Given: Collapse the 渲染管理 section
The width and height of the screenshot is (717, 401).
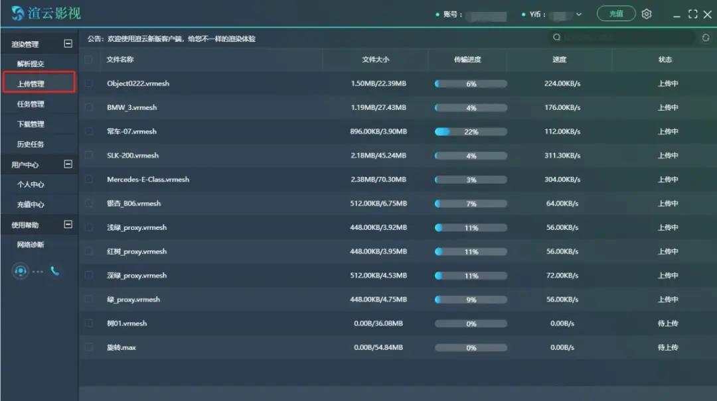Looking at the screenshot, I should click(68, 44).
